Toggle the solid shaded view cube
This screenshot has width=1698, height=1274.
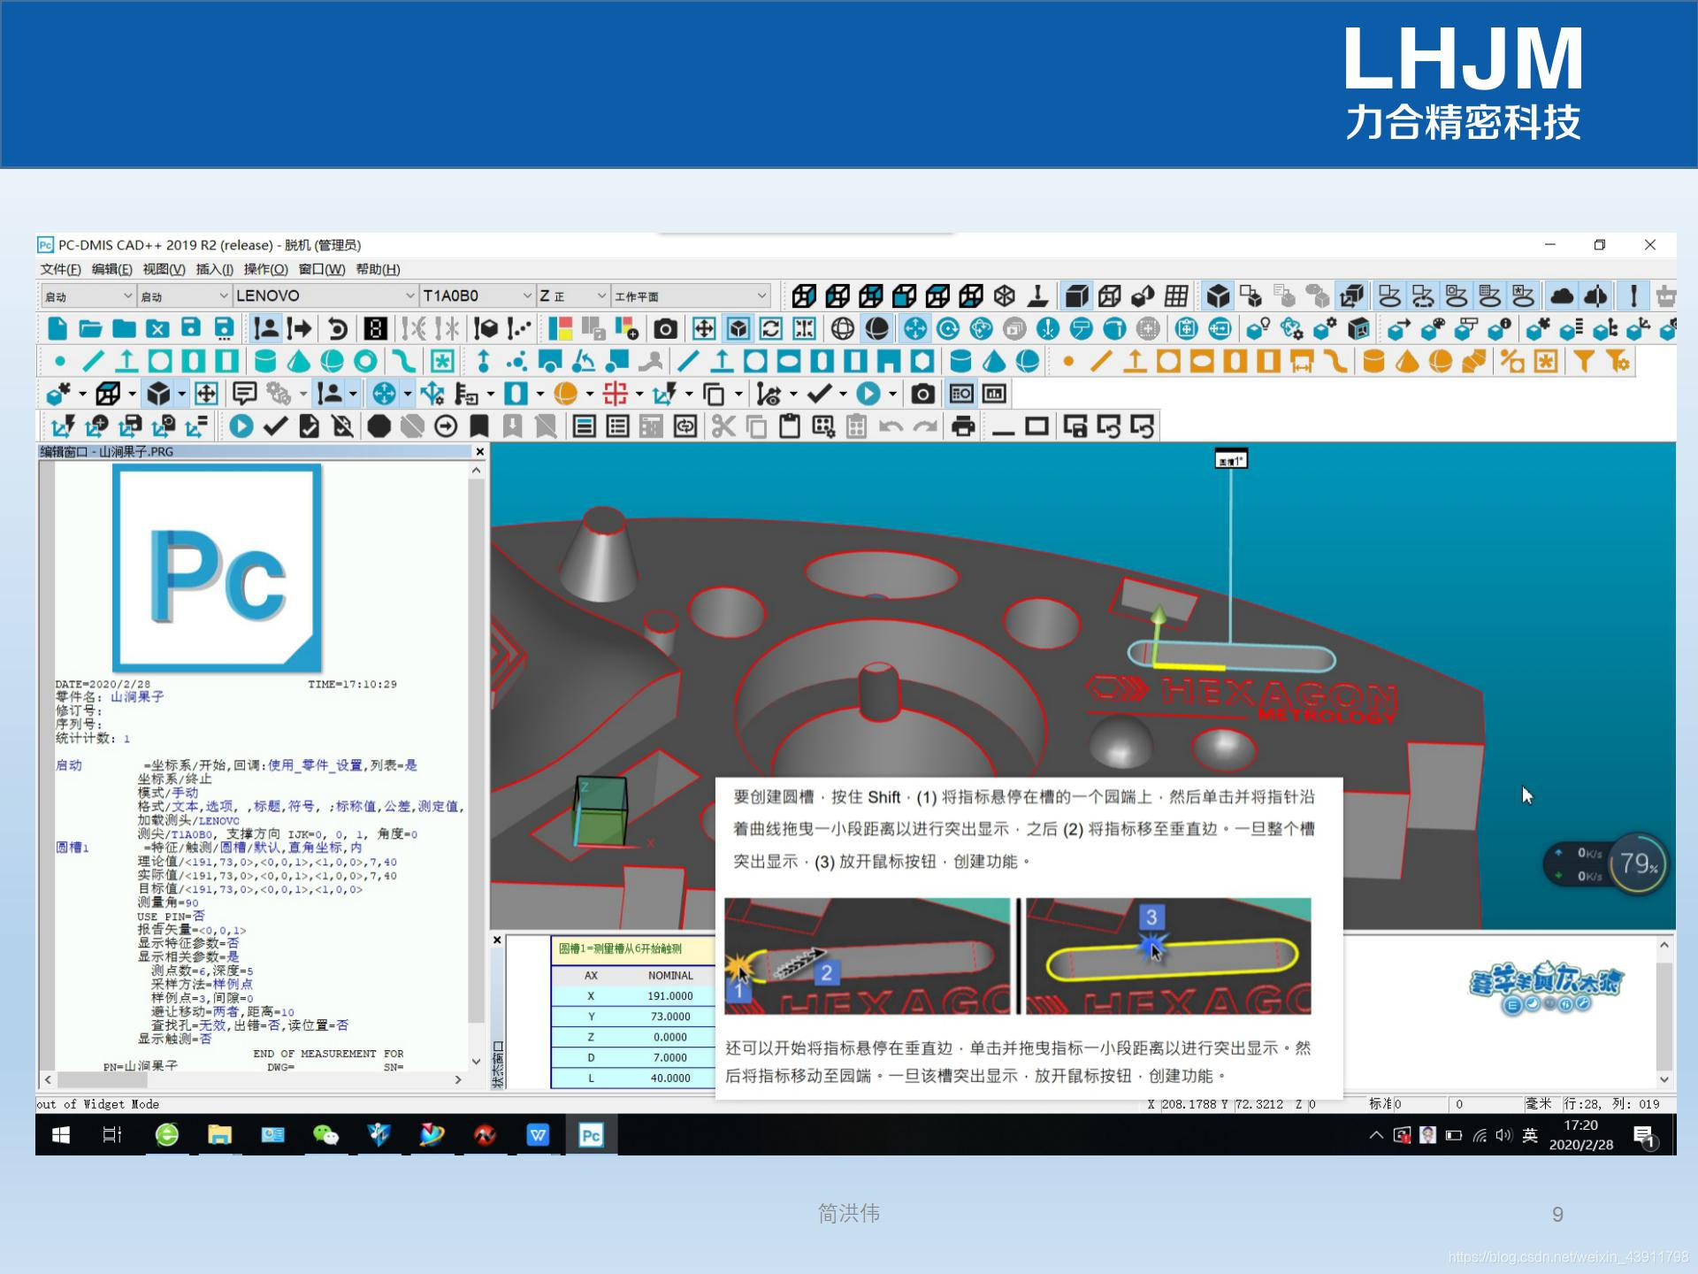tap(1076, 295)
